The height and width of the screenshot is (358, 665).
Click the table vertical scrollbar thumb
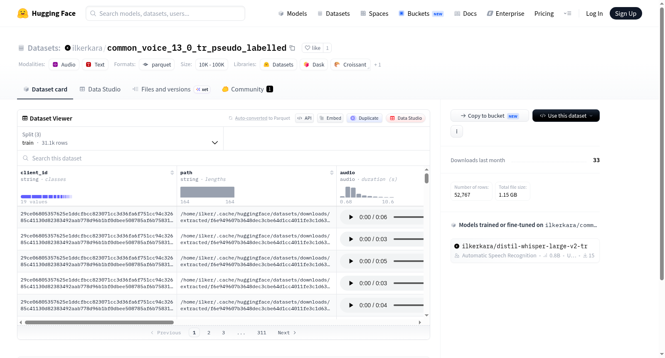[x=426, y=178]
